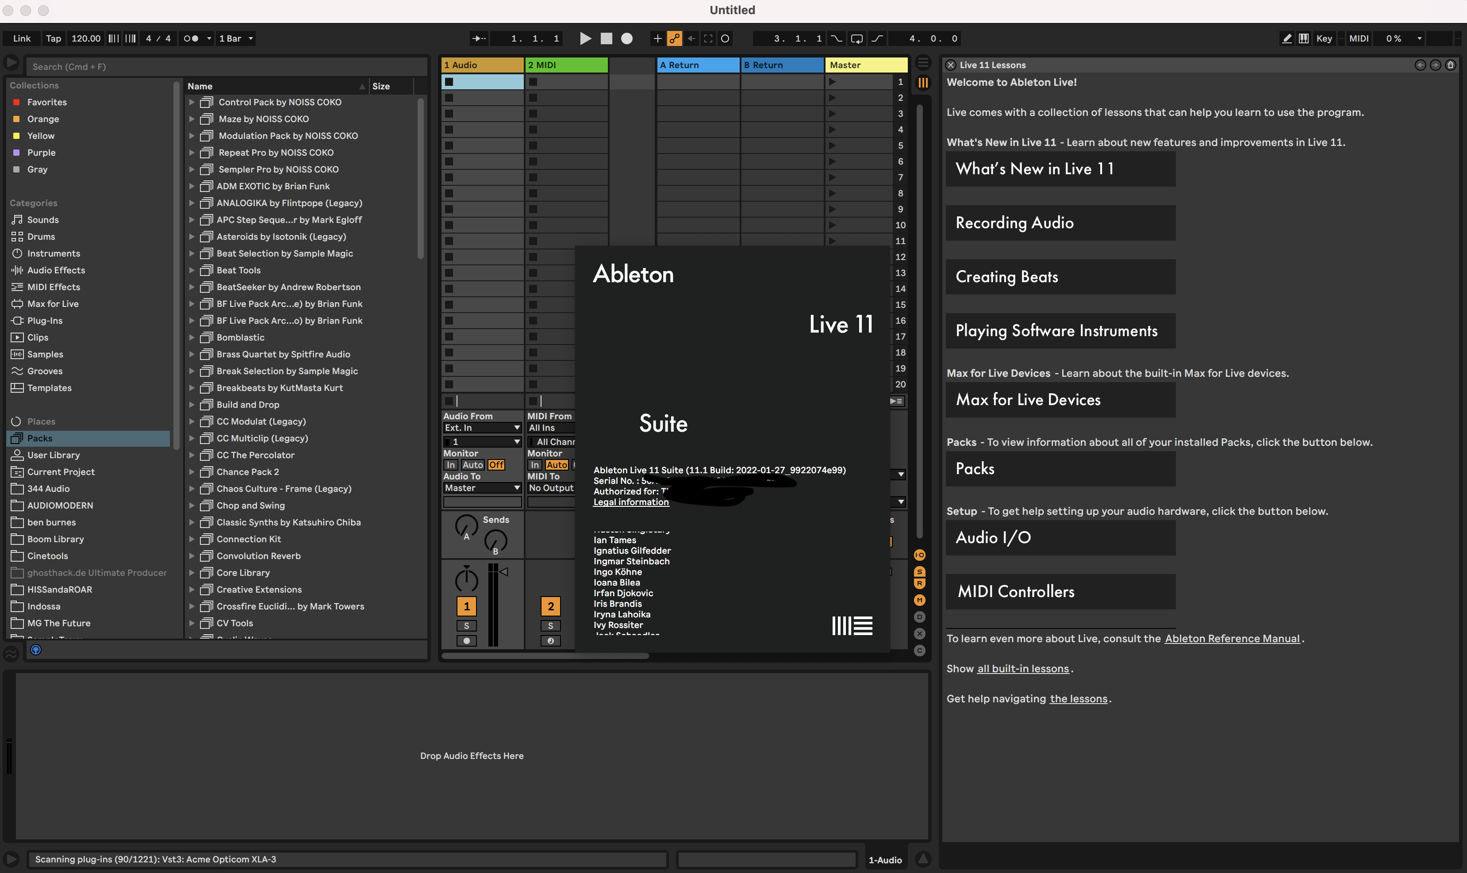Viewport: 1467px width, 873px height.
Task: Open User Library in Places
Action: pyautogui.click(x=54, y=455)
